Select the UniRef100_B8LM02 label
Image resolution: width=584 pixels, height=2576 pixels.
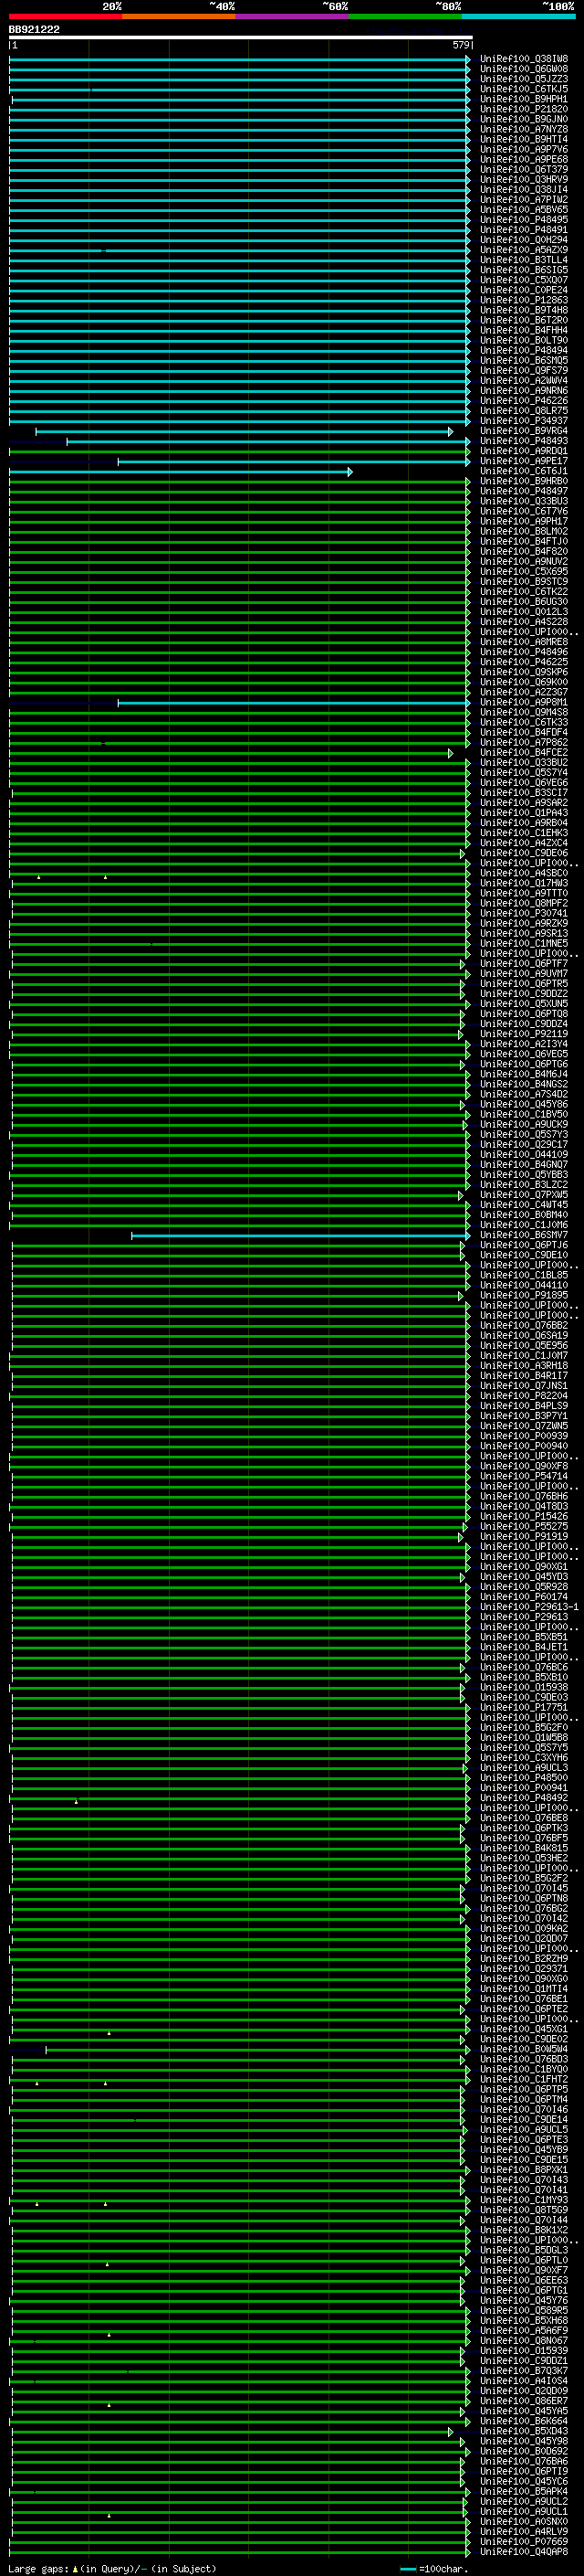pyautogui.click(x=524, y=531)
